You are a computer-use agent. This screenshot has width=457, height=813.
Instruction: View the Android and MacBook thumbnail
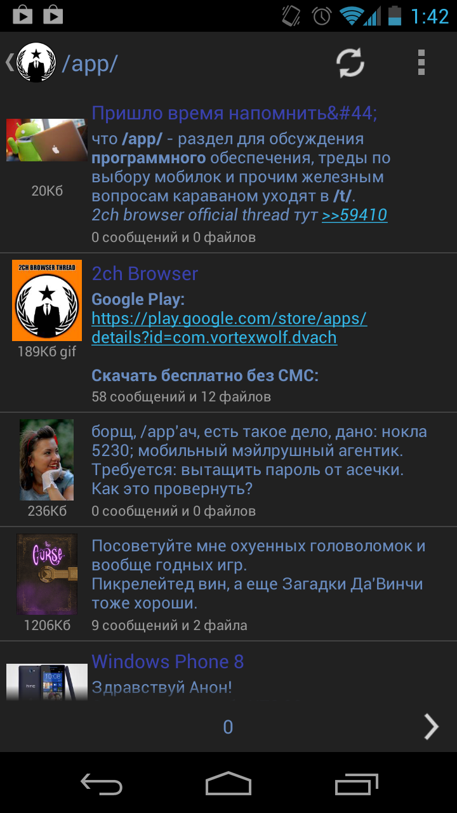point(47,140)
